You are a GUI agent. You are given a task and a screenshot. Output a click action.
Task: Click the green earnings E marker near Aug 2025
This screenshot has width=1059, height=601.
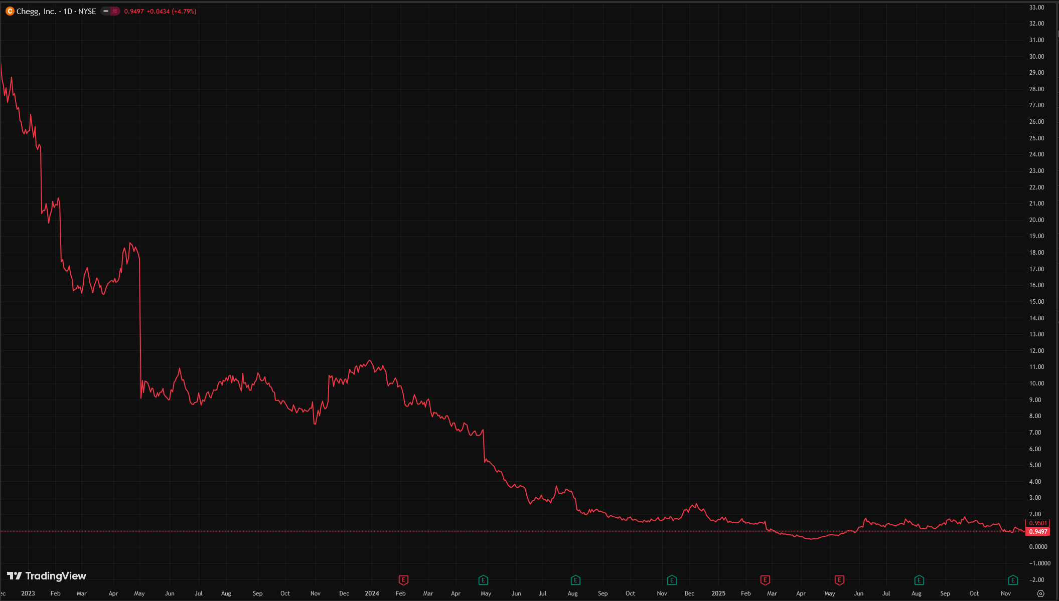[919, 579]
